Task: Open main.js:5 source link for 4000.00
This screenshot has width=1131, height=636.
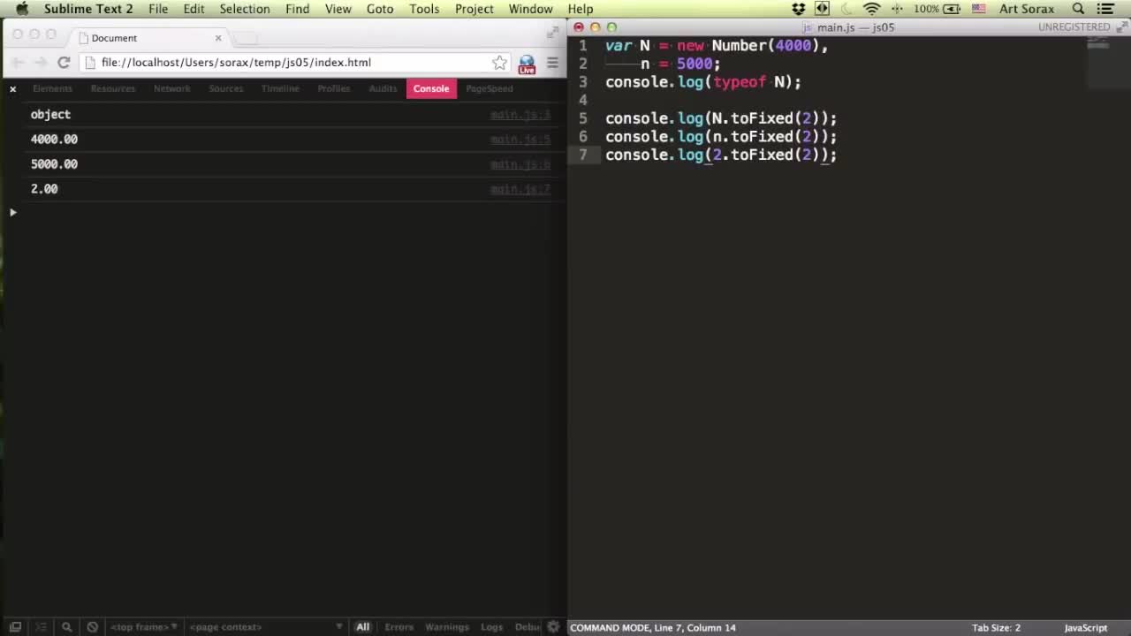Action: click(x=520, y=140)
